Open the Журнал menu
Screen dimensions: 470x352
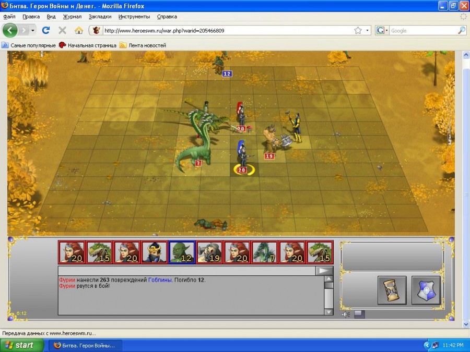click(x=72, y=17)
